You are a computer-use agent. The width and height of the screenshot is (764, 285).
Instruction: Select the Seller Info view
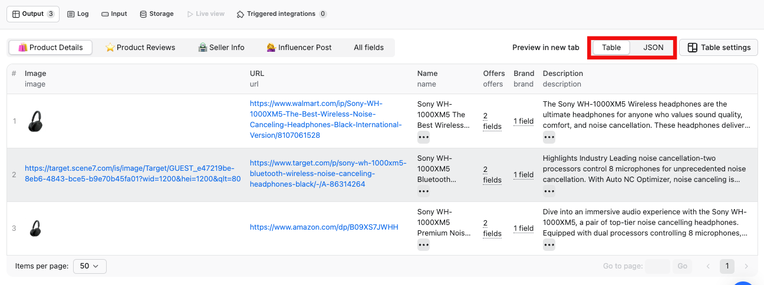(x=221, y=48)
